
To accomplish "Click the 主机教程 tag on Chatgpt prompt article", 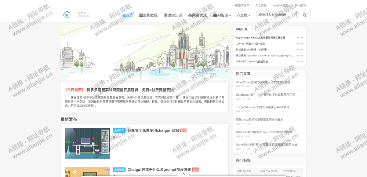I will click(119, 170).
